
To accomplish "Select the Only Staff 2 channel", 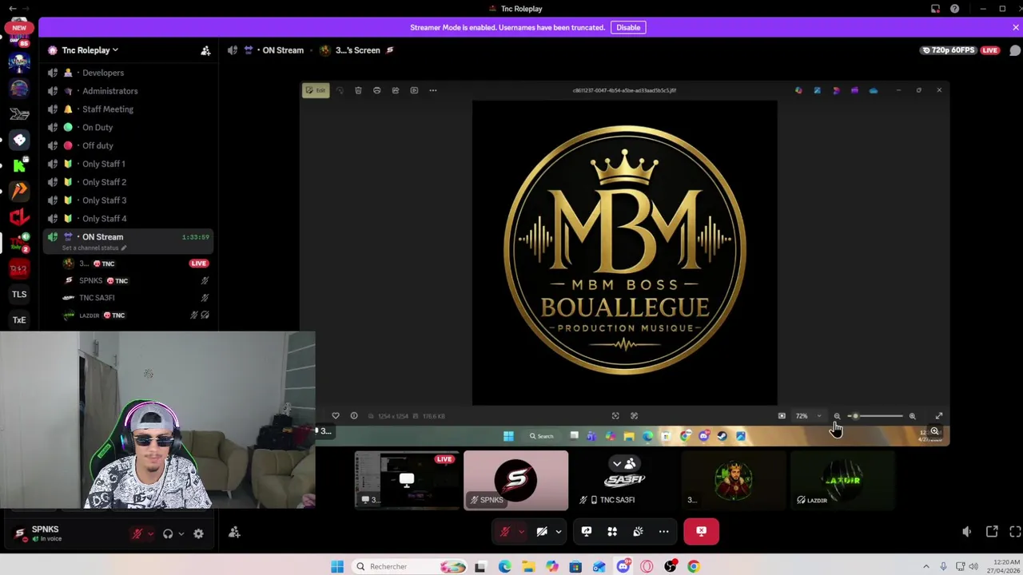I will [x=128, y=182].
